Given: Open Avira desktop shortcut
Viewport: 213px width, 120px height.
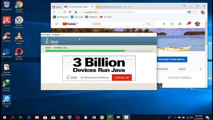Looking at the screenshot, I should (7, 21).
